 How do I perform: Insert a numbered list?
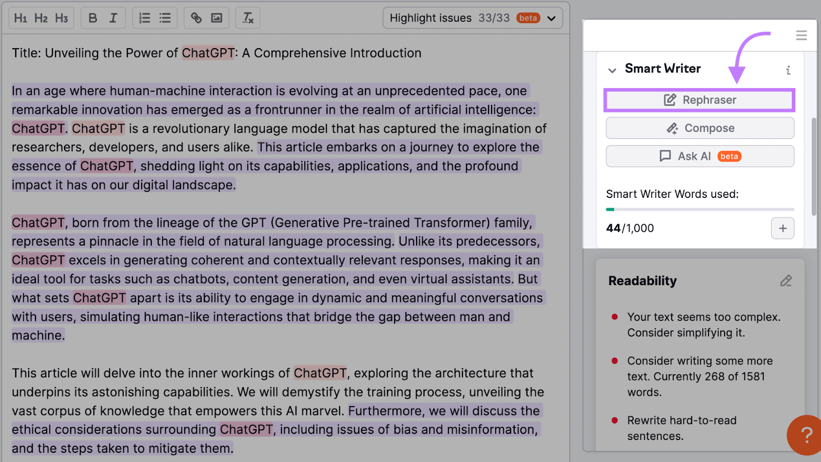pyautogui.click(x=145, y=18)
